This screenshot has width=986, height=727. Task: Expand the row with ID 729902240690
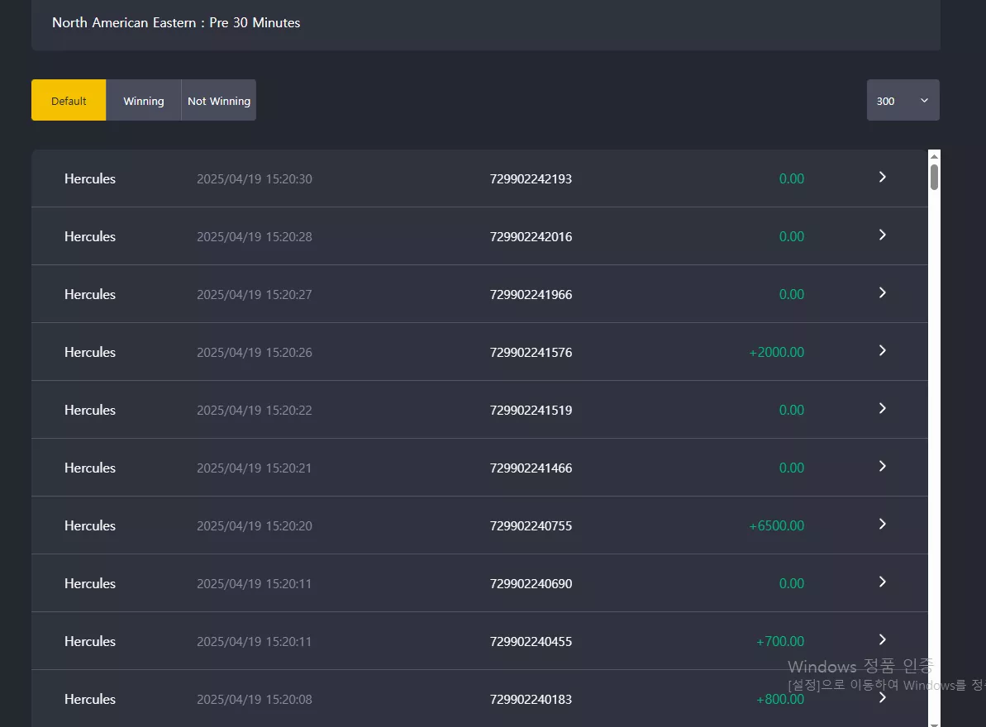click(882, 582)
